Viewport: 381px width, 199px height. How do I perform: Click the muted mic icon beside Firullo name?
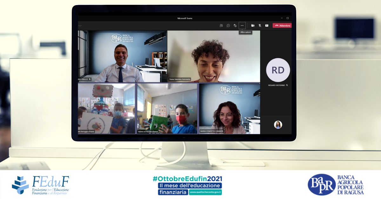click(x=90, y=79)
